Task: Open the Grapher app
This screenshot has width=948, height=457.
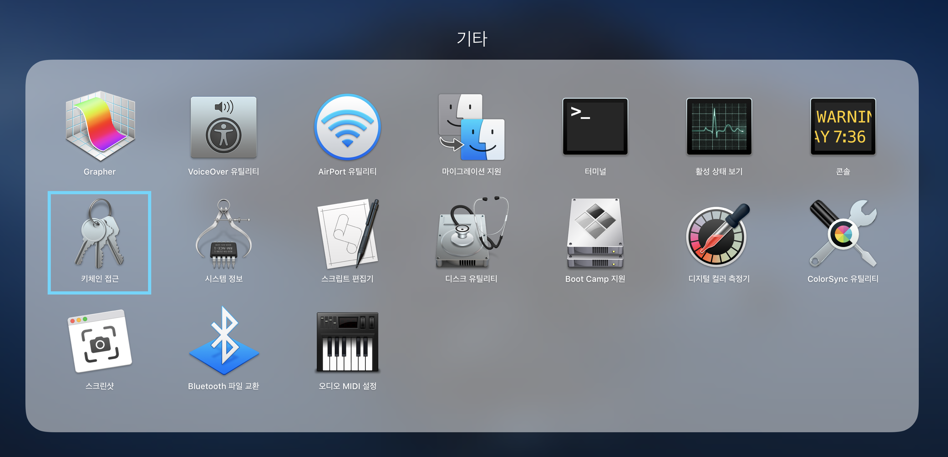Action: [x=100, y=127]
